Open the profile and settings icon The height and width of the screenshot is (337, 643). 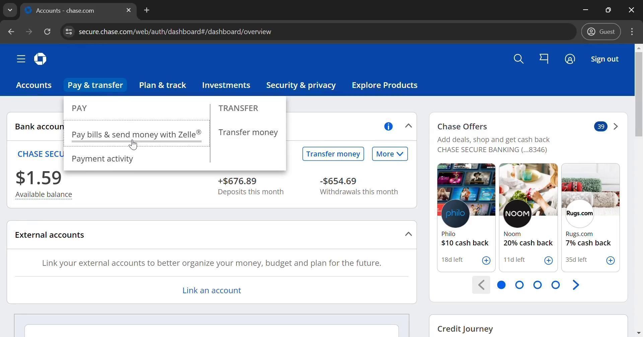pyautogui.click(x=570, y=59)
